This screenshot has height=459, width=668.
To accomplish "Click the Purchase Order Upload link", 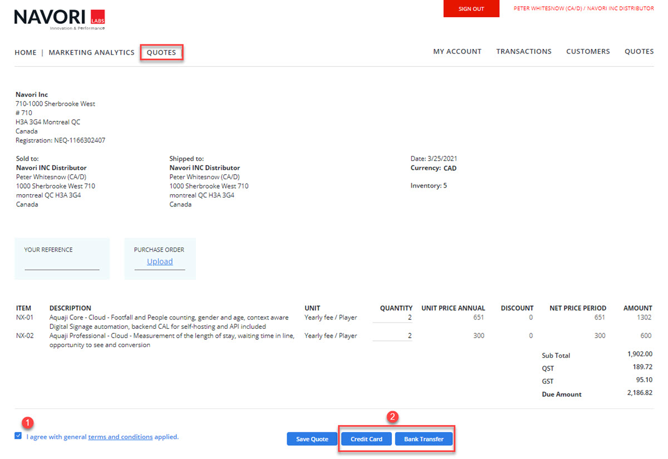I will click(x=160, y=261).
